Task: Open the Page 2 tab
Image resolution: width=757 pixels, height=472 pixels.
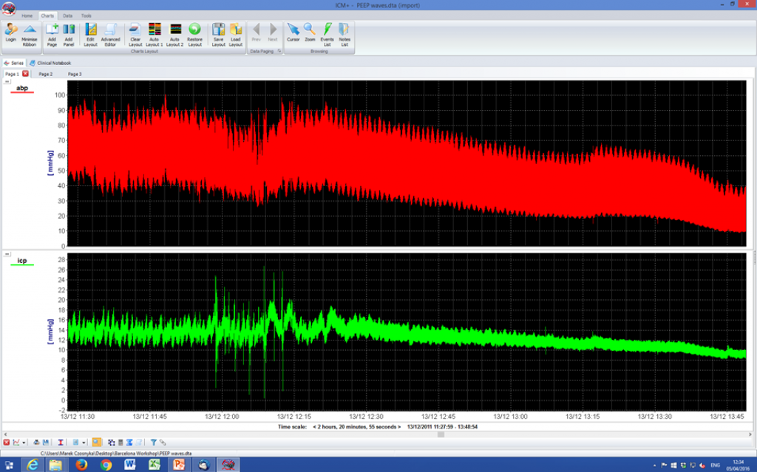Action: coord(46,74)
